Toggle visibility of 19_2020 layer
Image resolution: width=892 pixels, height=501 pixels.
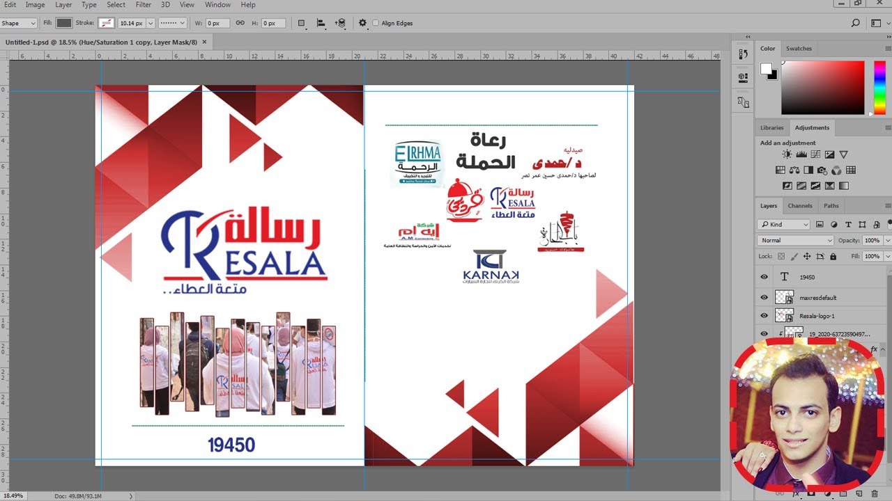pos(764,334)
